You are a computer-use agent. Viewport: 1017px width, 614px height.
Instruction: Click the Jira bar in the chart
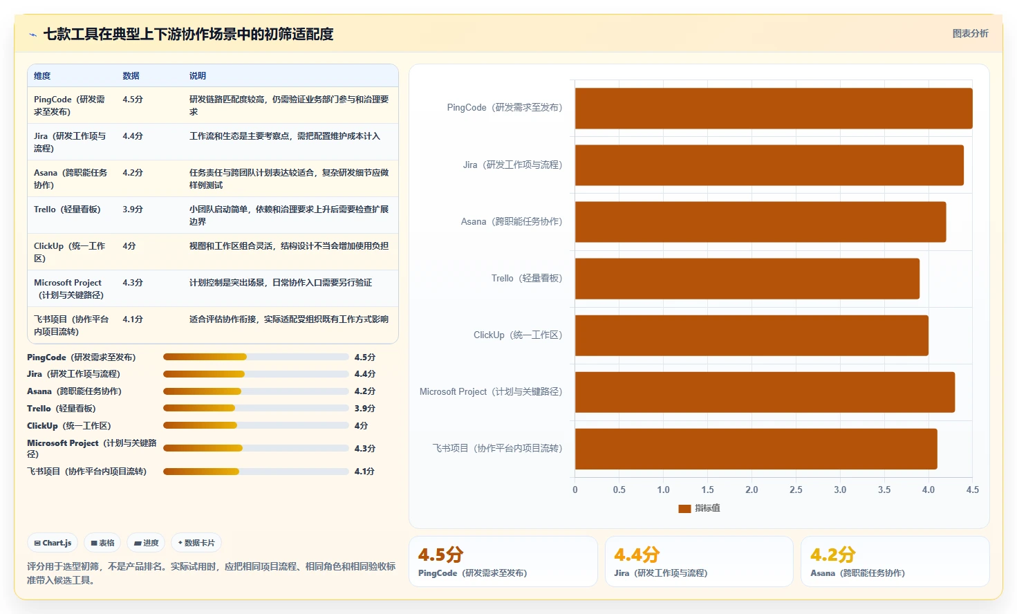[769, 165]
